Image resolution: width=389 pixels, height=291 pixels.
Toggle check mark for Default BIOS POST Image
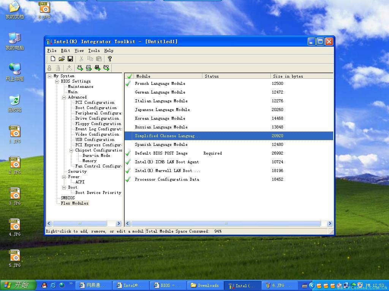[128, 153]
